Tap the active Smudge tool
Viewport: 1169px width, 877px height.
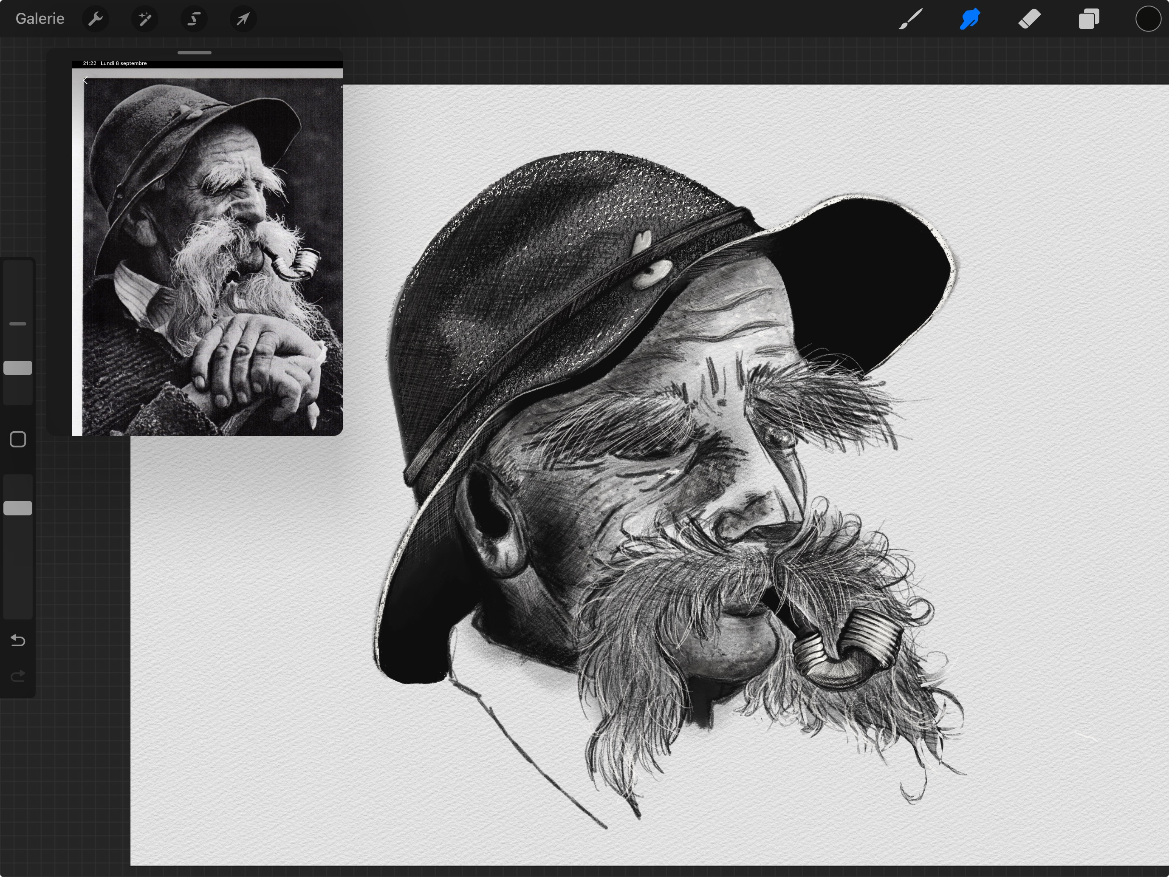(x=970, y=19)
